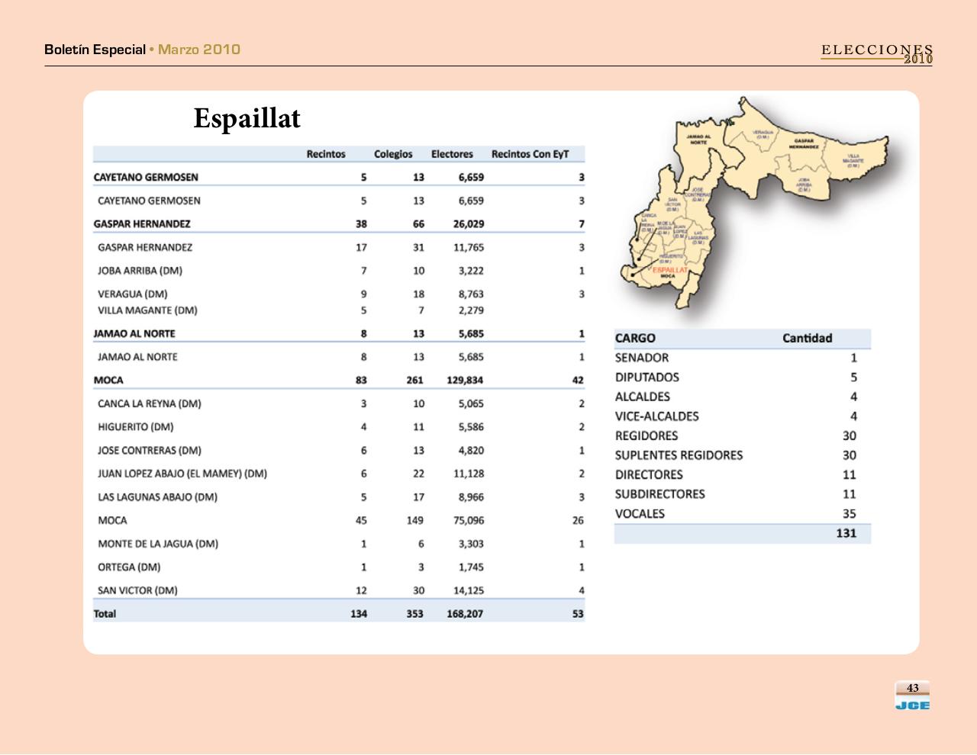The image size is (977, 755).
Task: Click the SAN VICTOR area on the map
Action: pos(672,204)
